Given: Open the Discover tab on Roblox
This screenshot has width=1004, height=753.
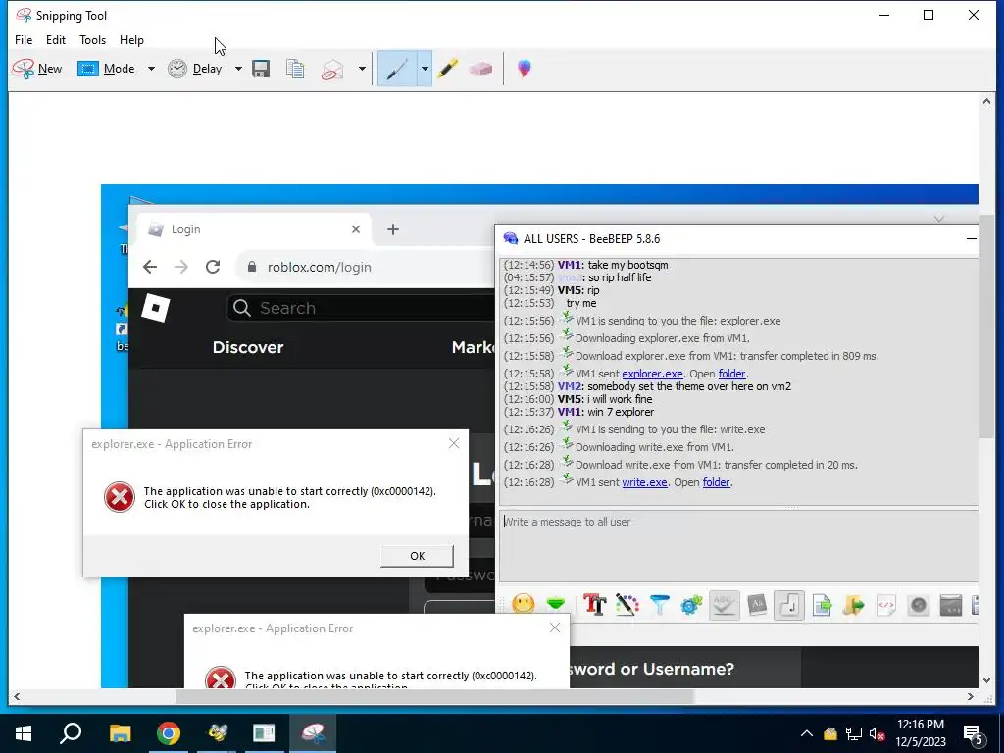Looking at the screenshot, I should (x=248, y=347).
